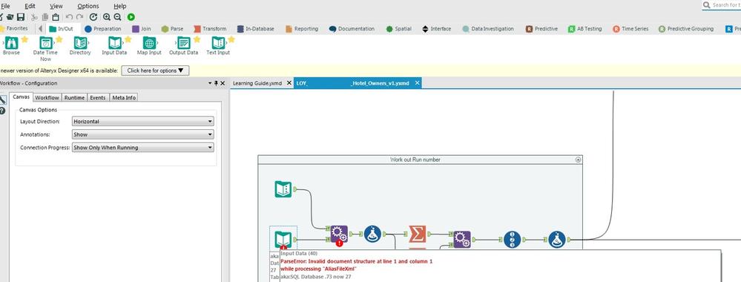Image resolution: width=741 pixels, height=282 pixels.
Task: Open the File menu
Action: pyautogui.click(x=5, y=6)
